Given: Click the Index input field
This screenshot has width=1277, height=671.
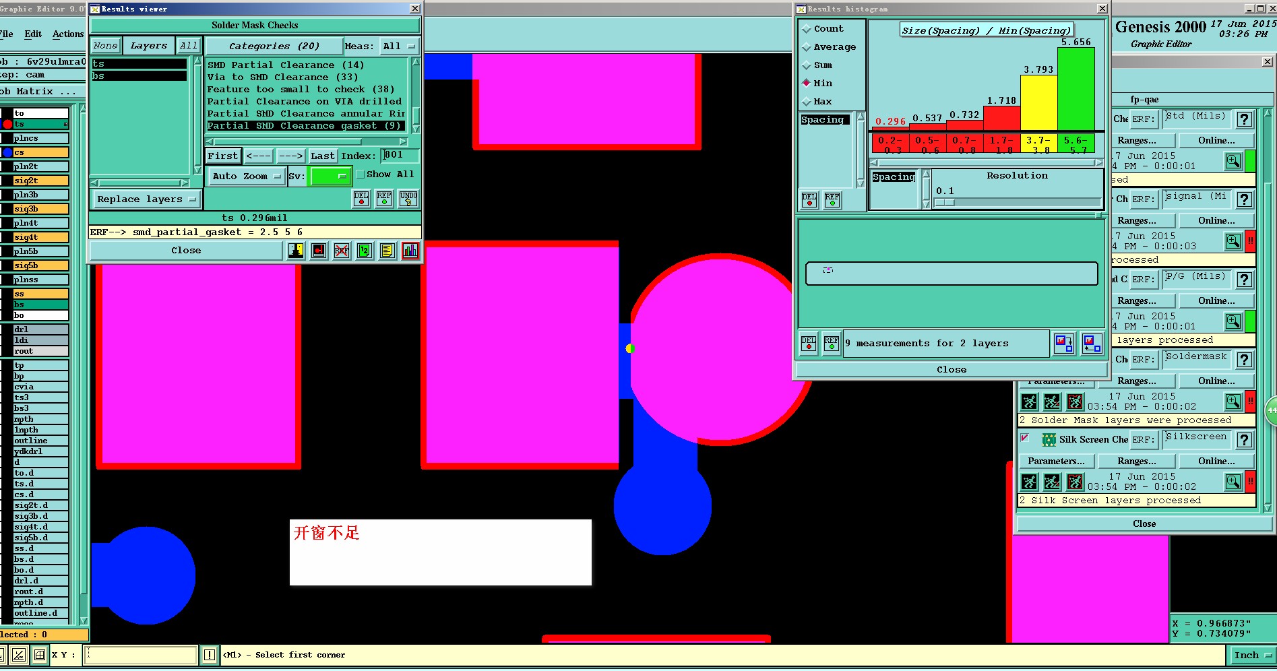Looking at the screenshot, I should point(400,155).
